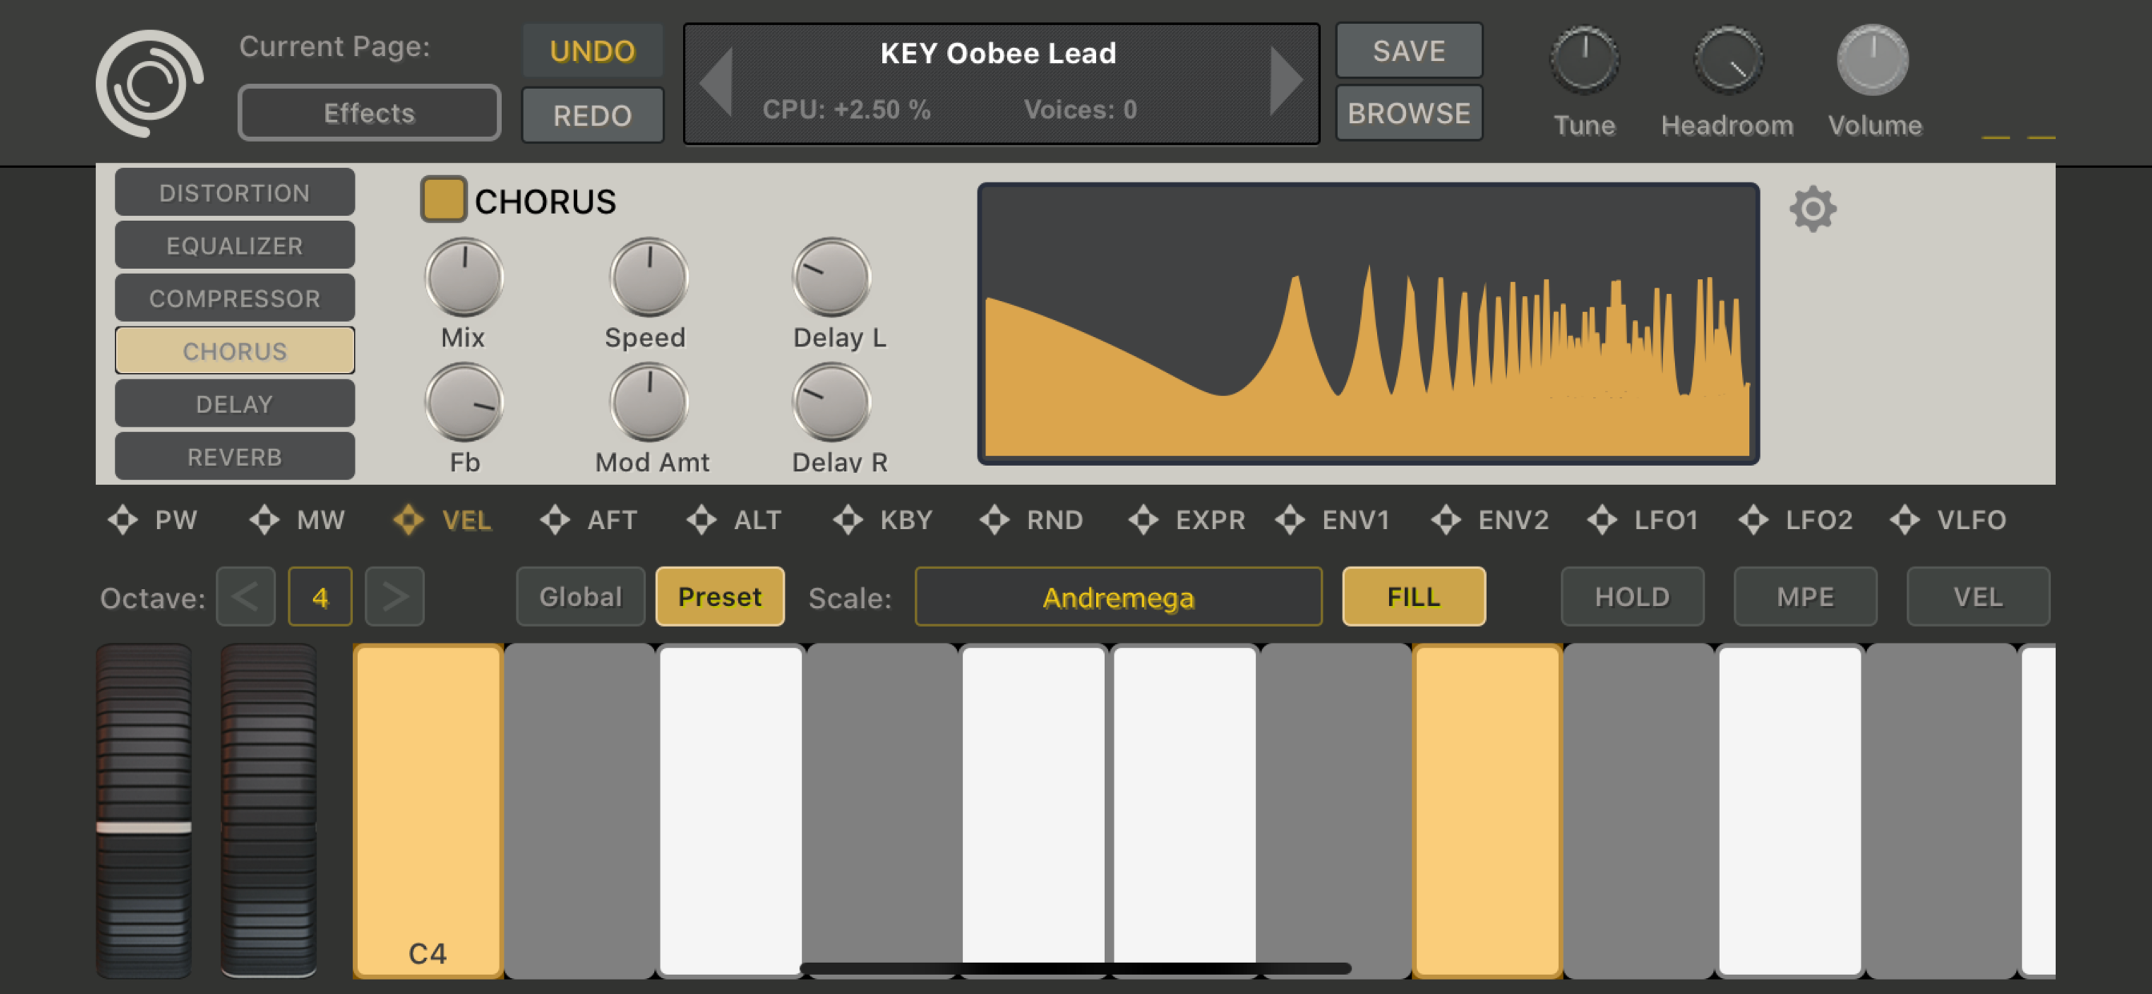2152x994 pixels.
Task: Select the VEL modulation source icon
Action: click(x=408, y=519)
